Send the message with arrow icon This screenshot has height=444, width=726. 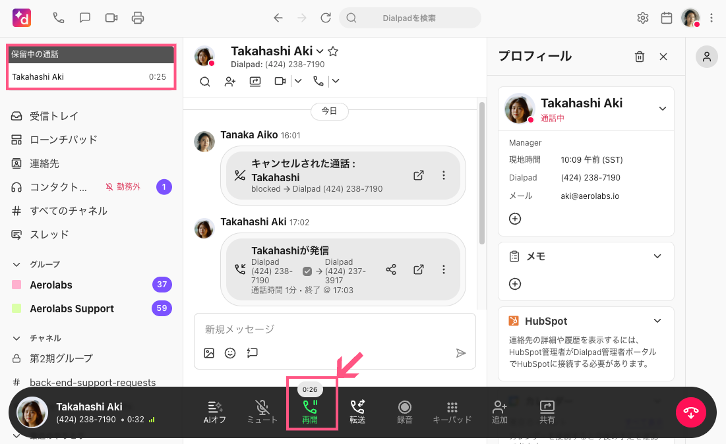(x=460, y=353)
